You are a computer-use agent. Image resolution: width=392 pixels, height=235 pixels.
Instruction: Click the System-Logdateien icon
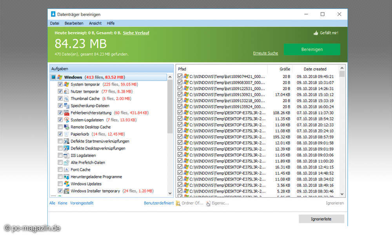tap(66, 120)
